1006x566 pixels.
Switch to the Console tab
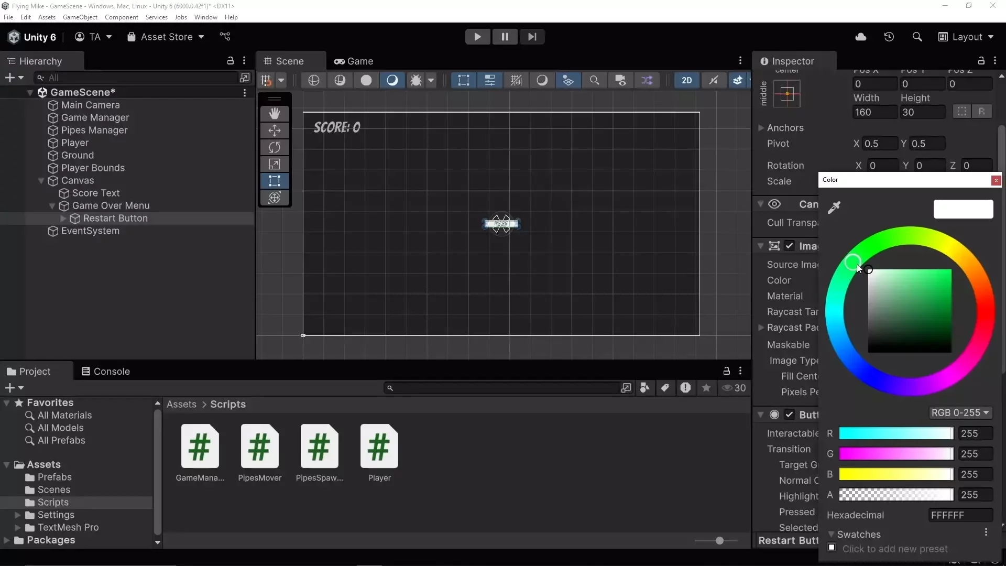point(106,371)
